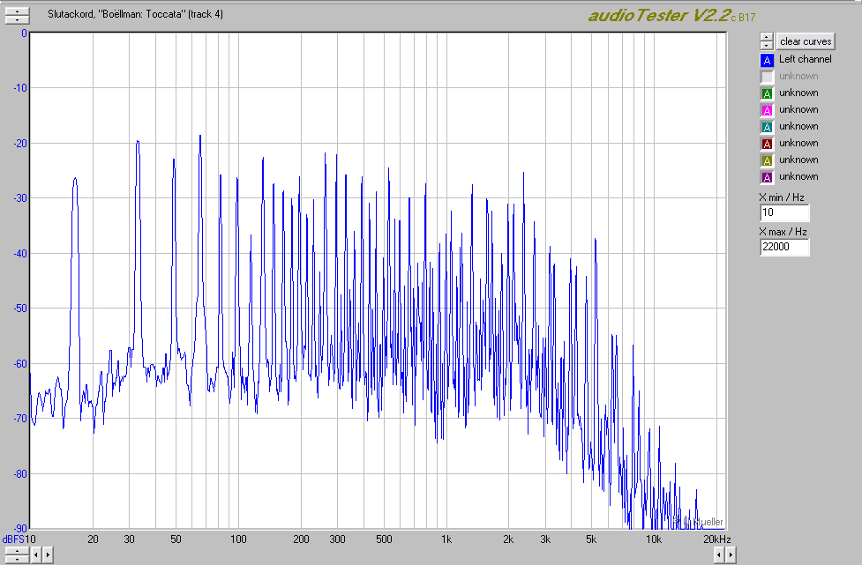Select the teal curve A icon
The image size is (862, 565).
pyautogui.click(x=766, y=127)
